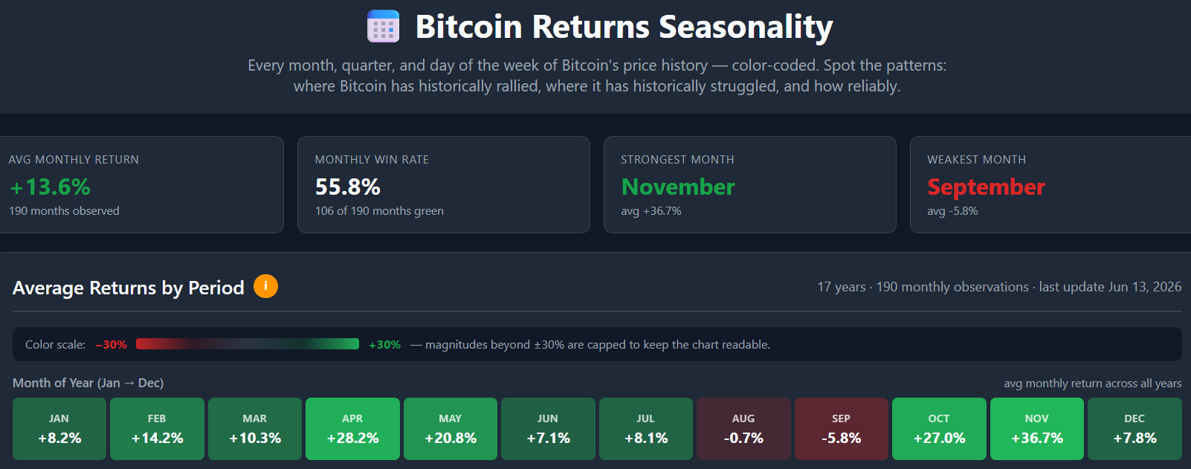Select the Strongest Month November card
Image resolution: width=1191 pixels, height=469 pixels.
pyautogui.click(x=750, y=184)
